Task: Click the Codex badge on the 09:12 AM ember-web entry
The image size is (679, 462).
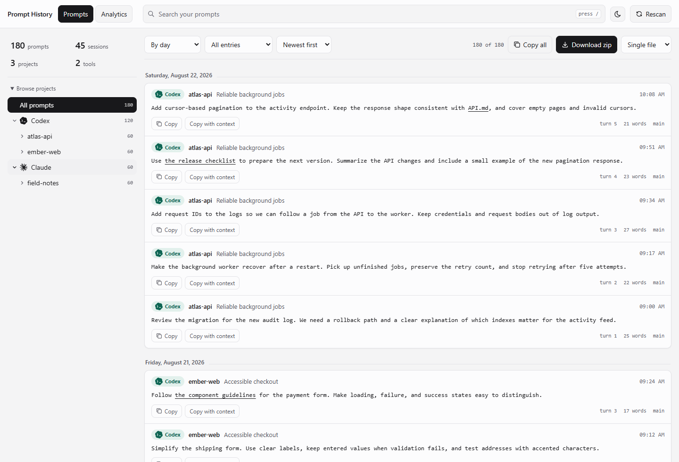Action: 168,435
